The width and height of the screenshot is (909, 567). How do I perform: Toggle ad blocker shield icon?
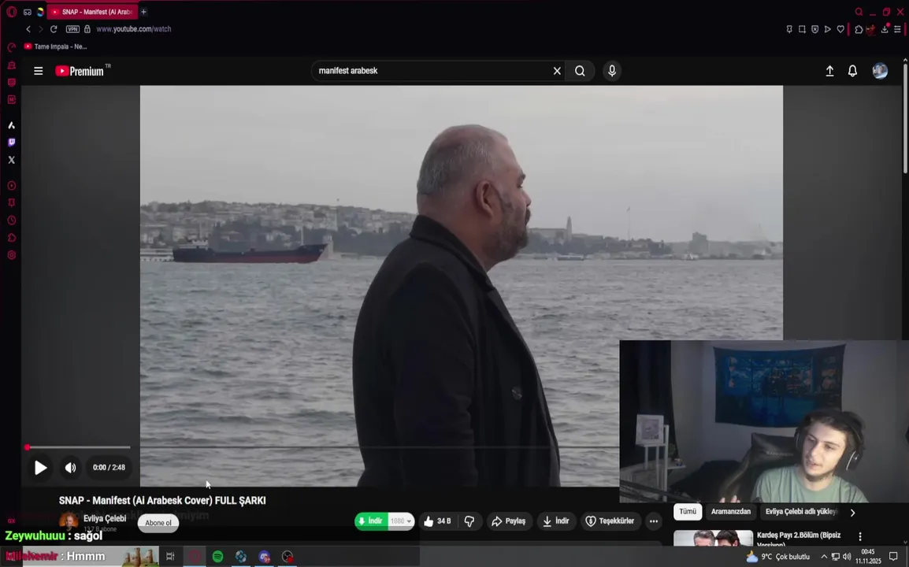coord(815,29)
